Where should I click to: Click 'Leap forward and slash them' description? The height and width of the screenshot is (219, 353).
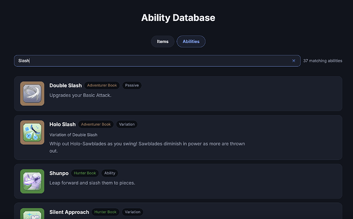(x=92, y=183)
